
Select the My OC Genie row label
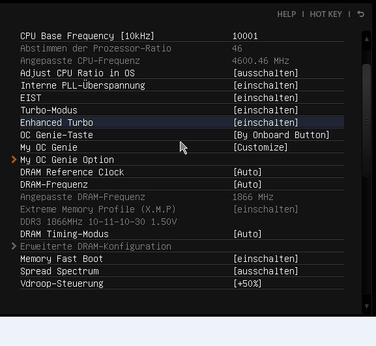tap(49, 147)
